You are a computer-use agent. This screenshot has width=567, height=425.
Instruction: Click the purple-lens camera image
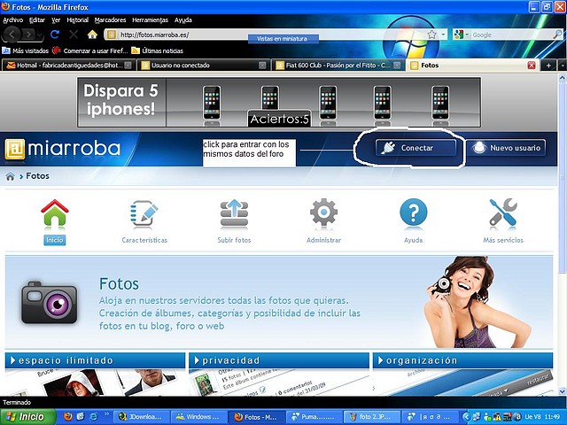tap(49, 303)
